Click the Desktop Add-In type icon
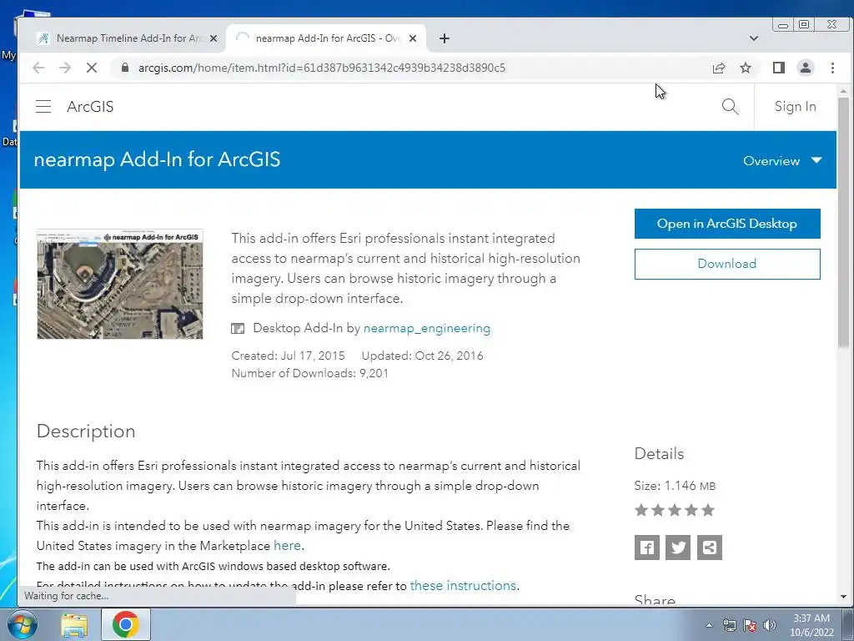The width and height of the screenshot is (854, 641). [238, 328]
